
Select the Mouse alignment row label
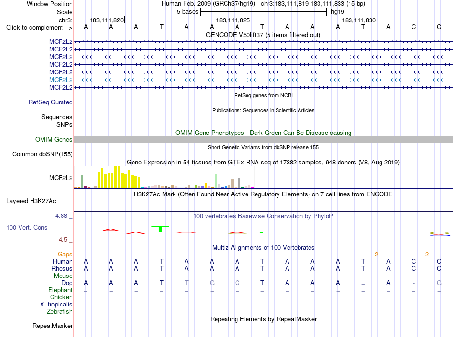63,276
